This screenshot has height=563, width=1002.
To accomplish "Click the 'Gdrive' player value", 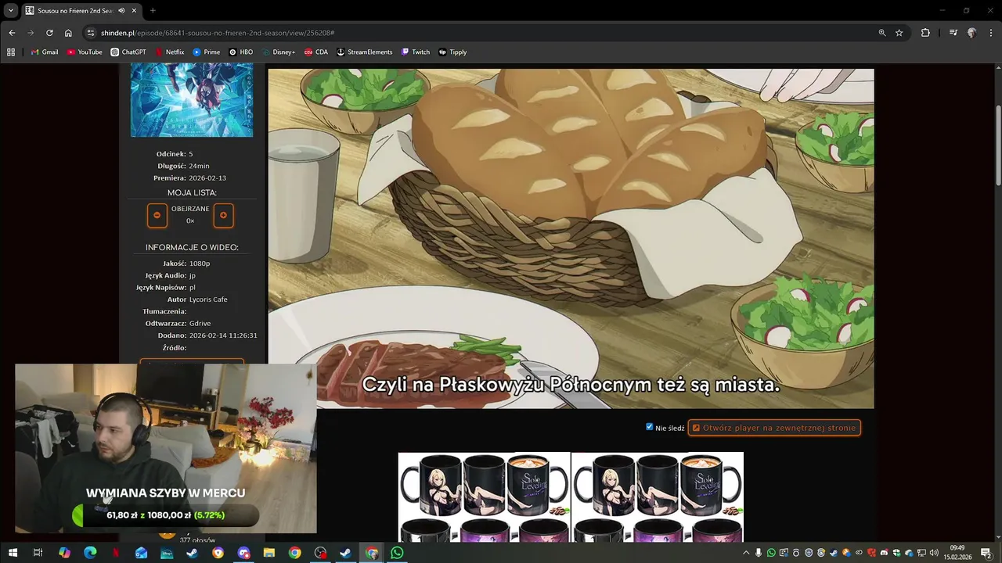I will tap(200, 324).
